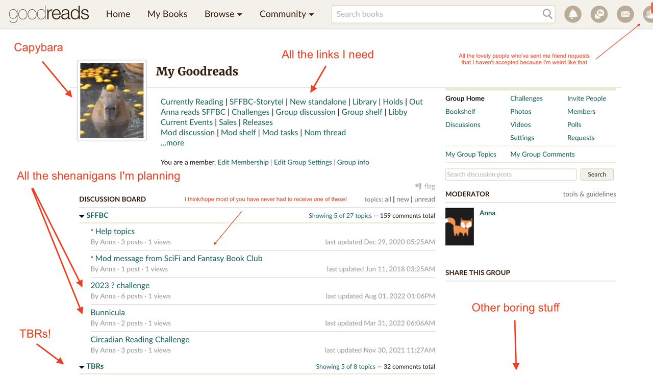The height and width of the screenshot is (377, 653).
Task: Open the SFFBC-Storytel link
Action: tap(257, 102)
